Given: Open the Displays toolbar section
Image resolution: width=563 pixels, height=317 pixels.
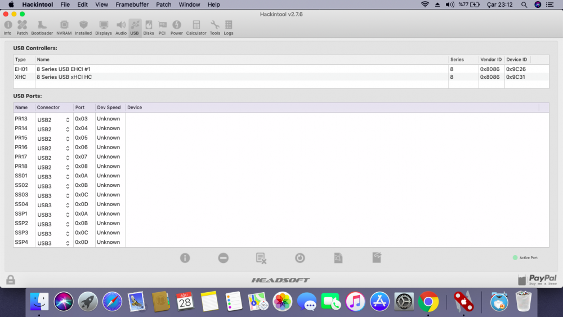Looking at the screenshot, I should point(104,28).
